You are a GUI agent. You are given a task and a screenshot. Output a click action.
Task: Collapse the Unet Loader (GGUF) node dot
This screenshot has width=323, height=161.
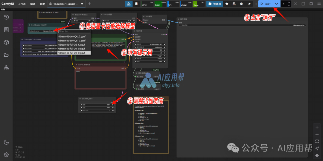click(29, 25)
